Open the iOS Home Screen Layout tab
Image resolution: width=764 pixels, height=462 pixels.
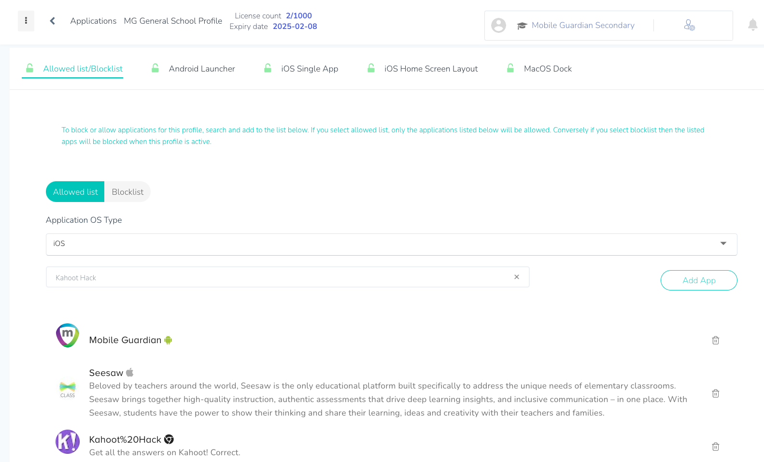click(x=431, y=69)
